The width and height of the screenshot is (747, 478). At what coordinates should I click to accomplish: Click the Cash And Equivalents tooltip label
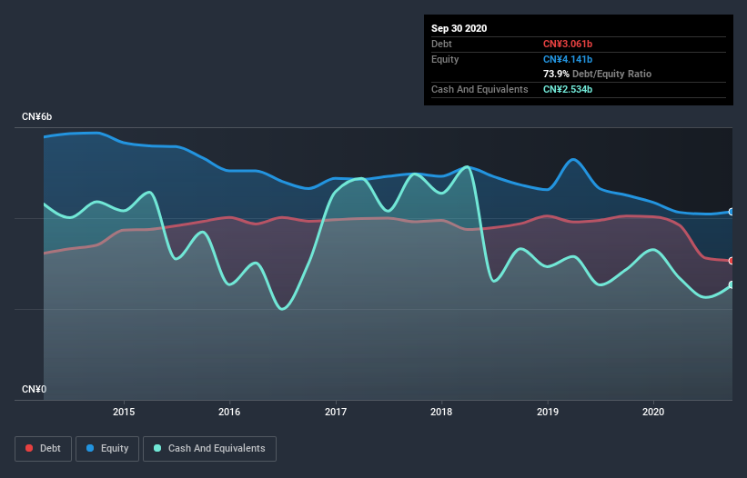pyautogui.click(x=479, y=89)
